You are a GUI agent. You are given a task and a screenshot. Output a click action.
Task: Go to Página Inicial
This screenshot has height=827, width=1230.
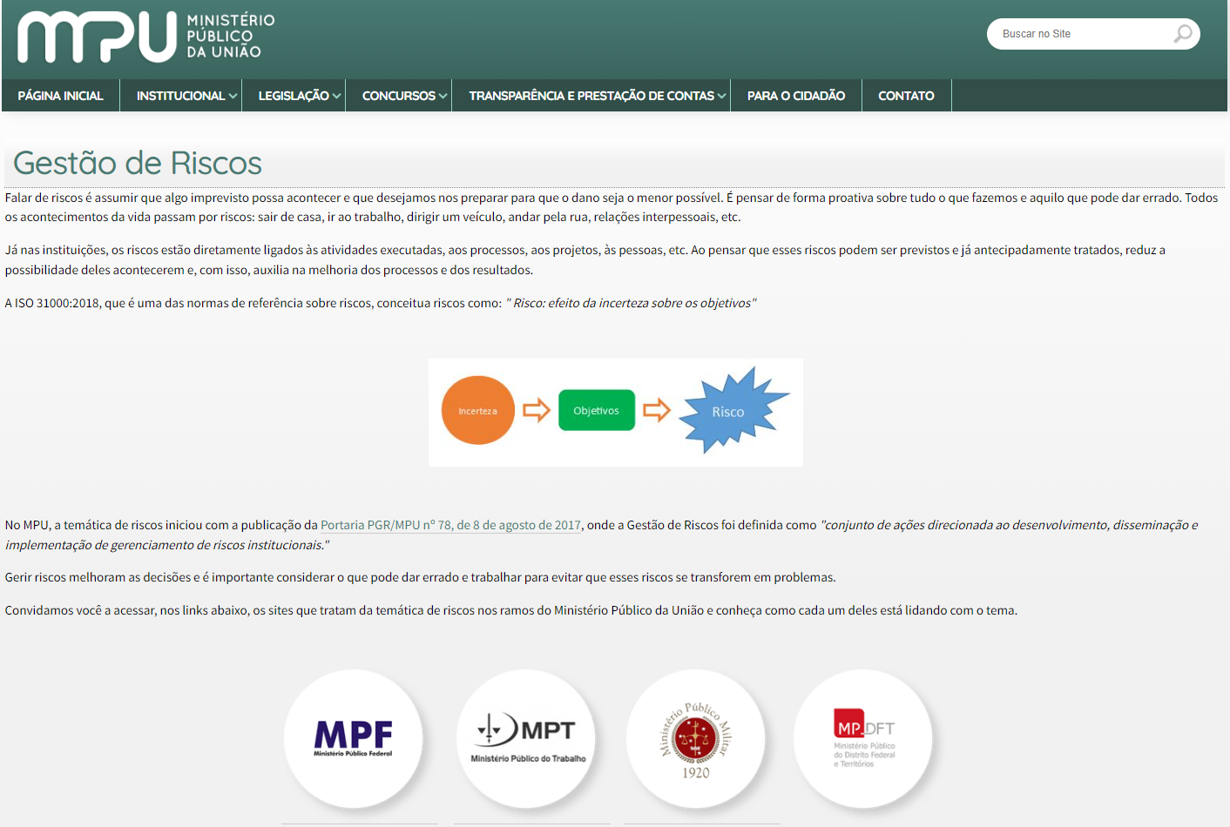tap(60, 96)
